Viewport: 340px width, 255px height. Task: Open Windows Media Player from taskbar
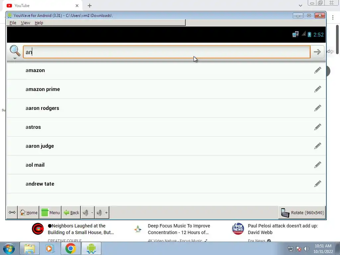tap(50, 248)
